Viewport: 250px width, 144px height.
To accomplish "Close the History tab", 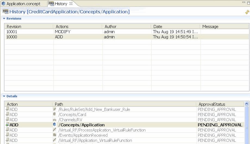I will point(71,4).
